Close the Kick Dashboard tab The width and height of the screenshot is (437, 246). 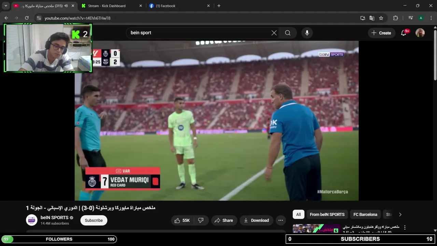140,6
